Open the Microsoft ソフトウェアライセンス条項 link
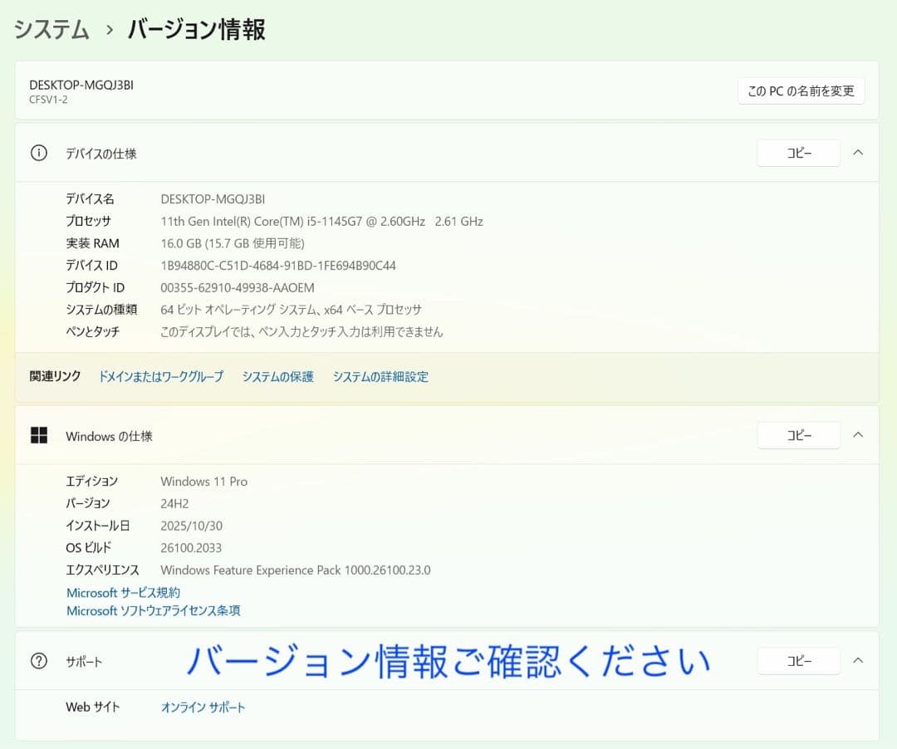 coord(153,610)
